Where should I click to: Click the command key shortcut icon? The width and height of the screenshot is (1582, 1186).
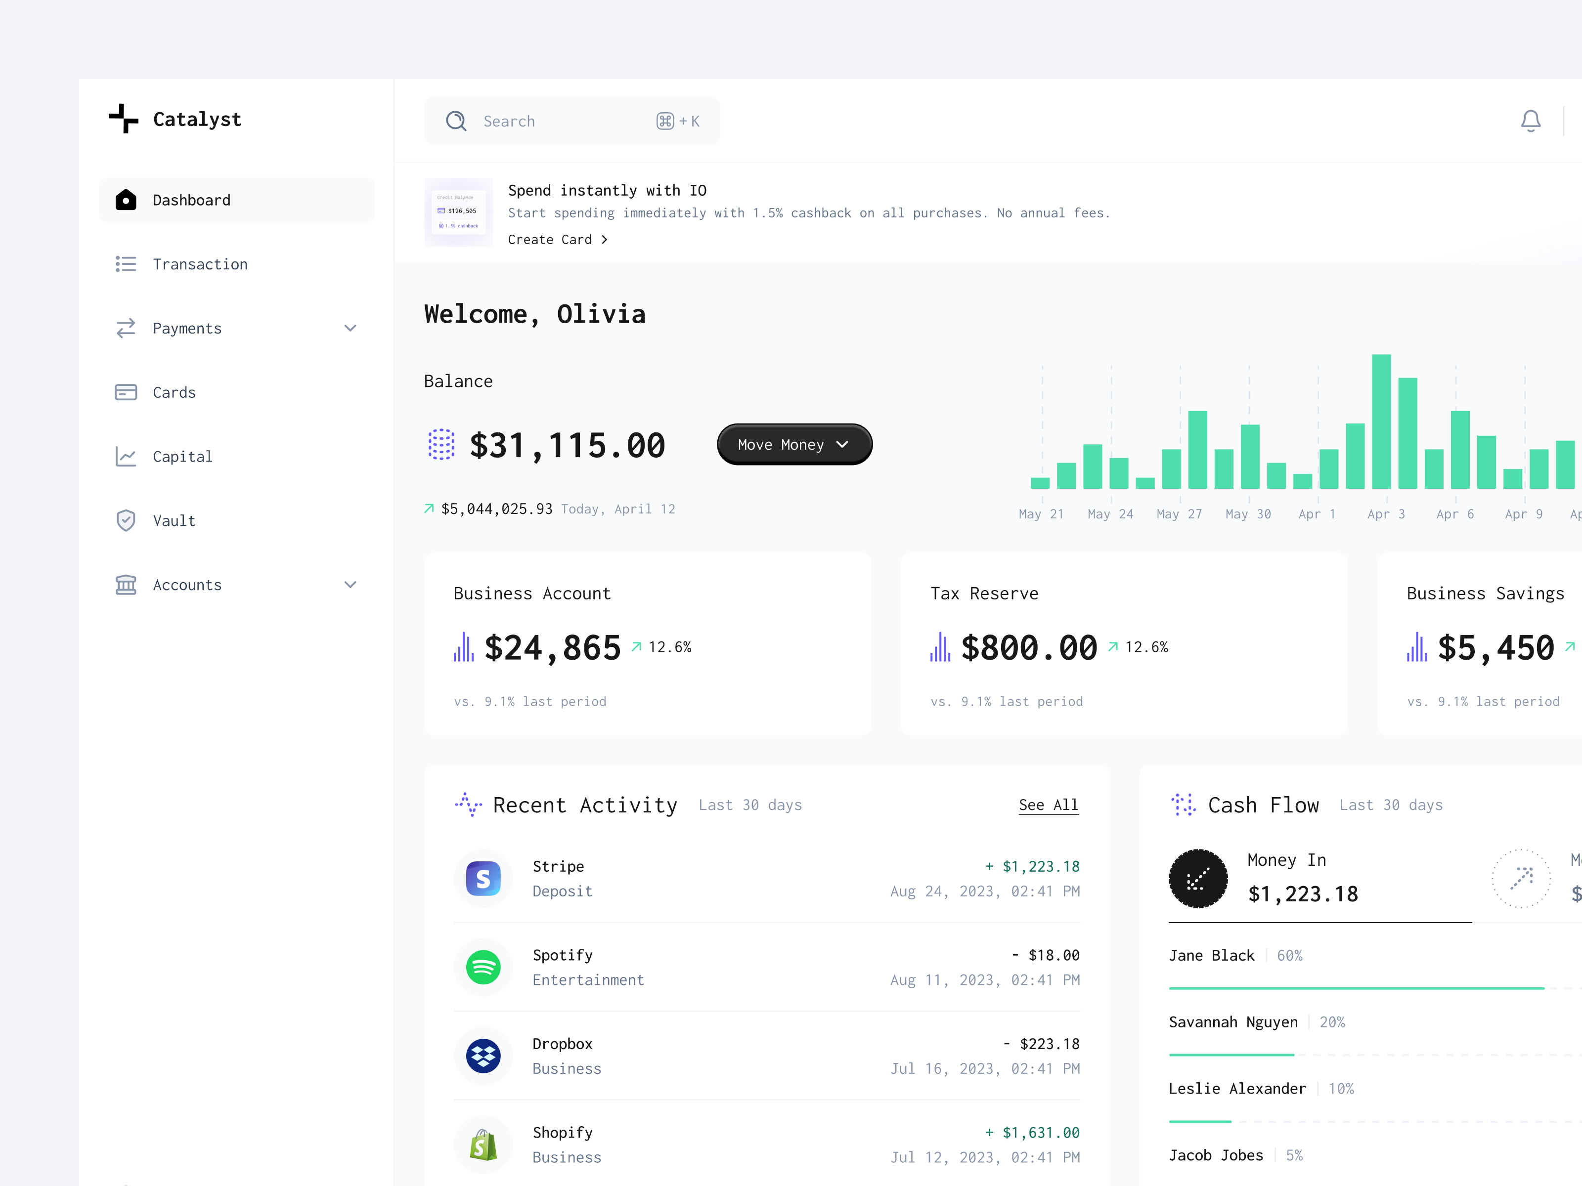tap(665, 121)
